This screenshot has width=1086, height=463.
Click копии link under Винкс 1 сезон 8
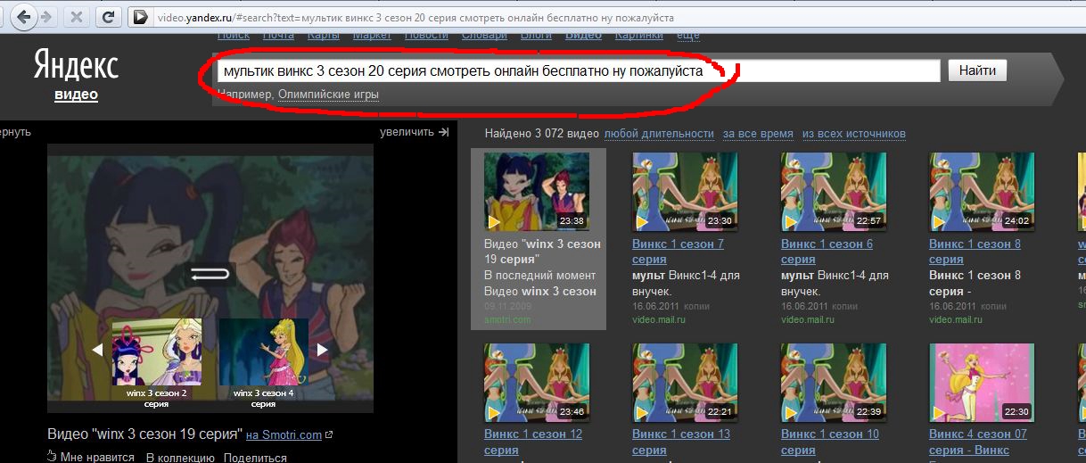(995, 306)
